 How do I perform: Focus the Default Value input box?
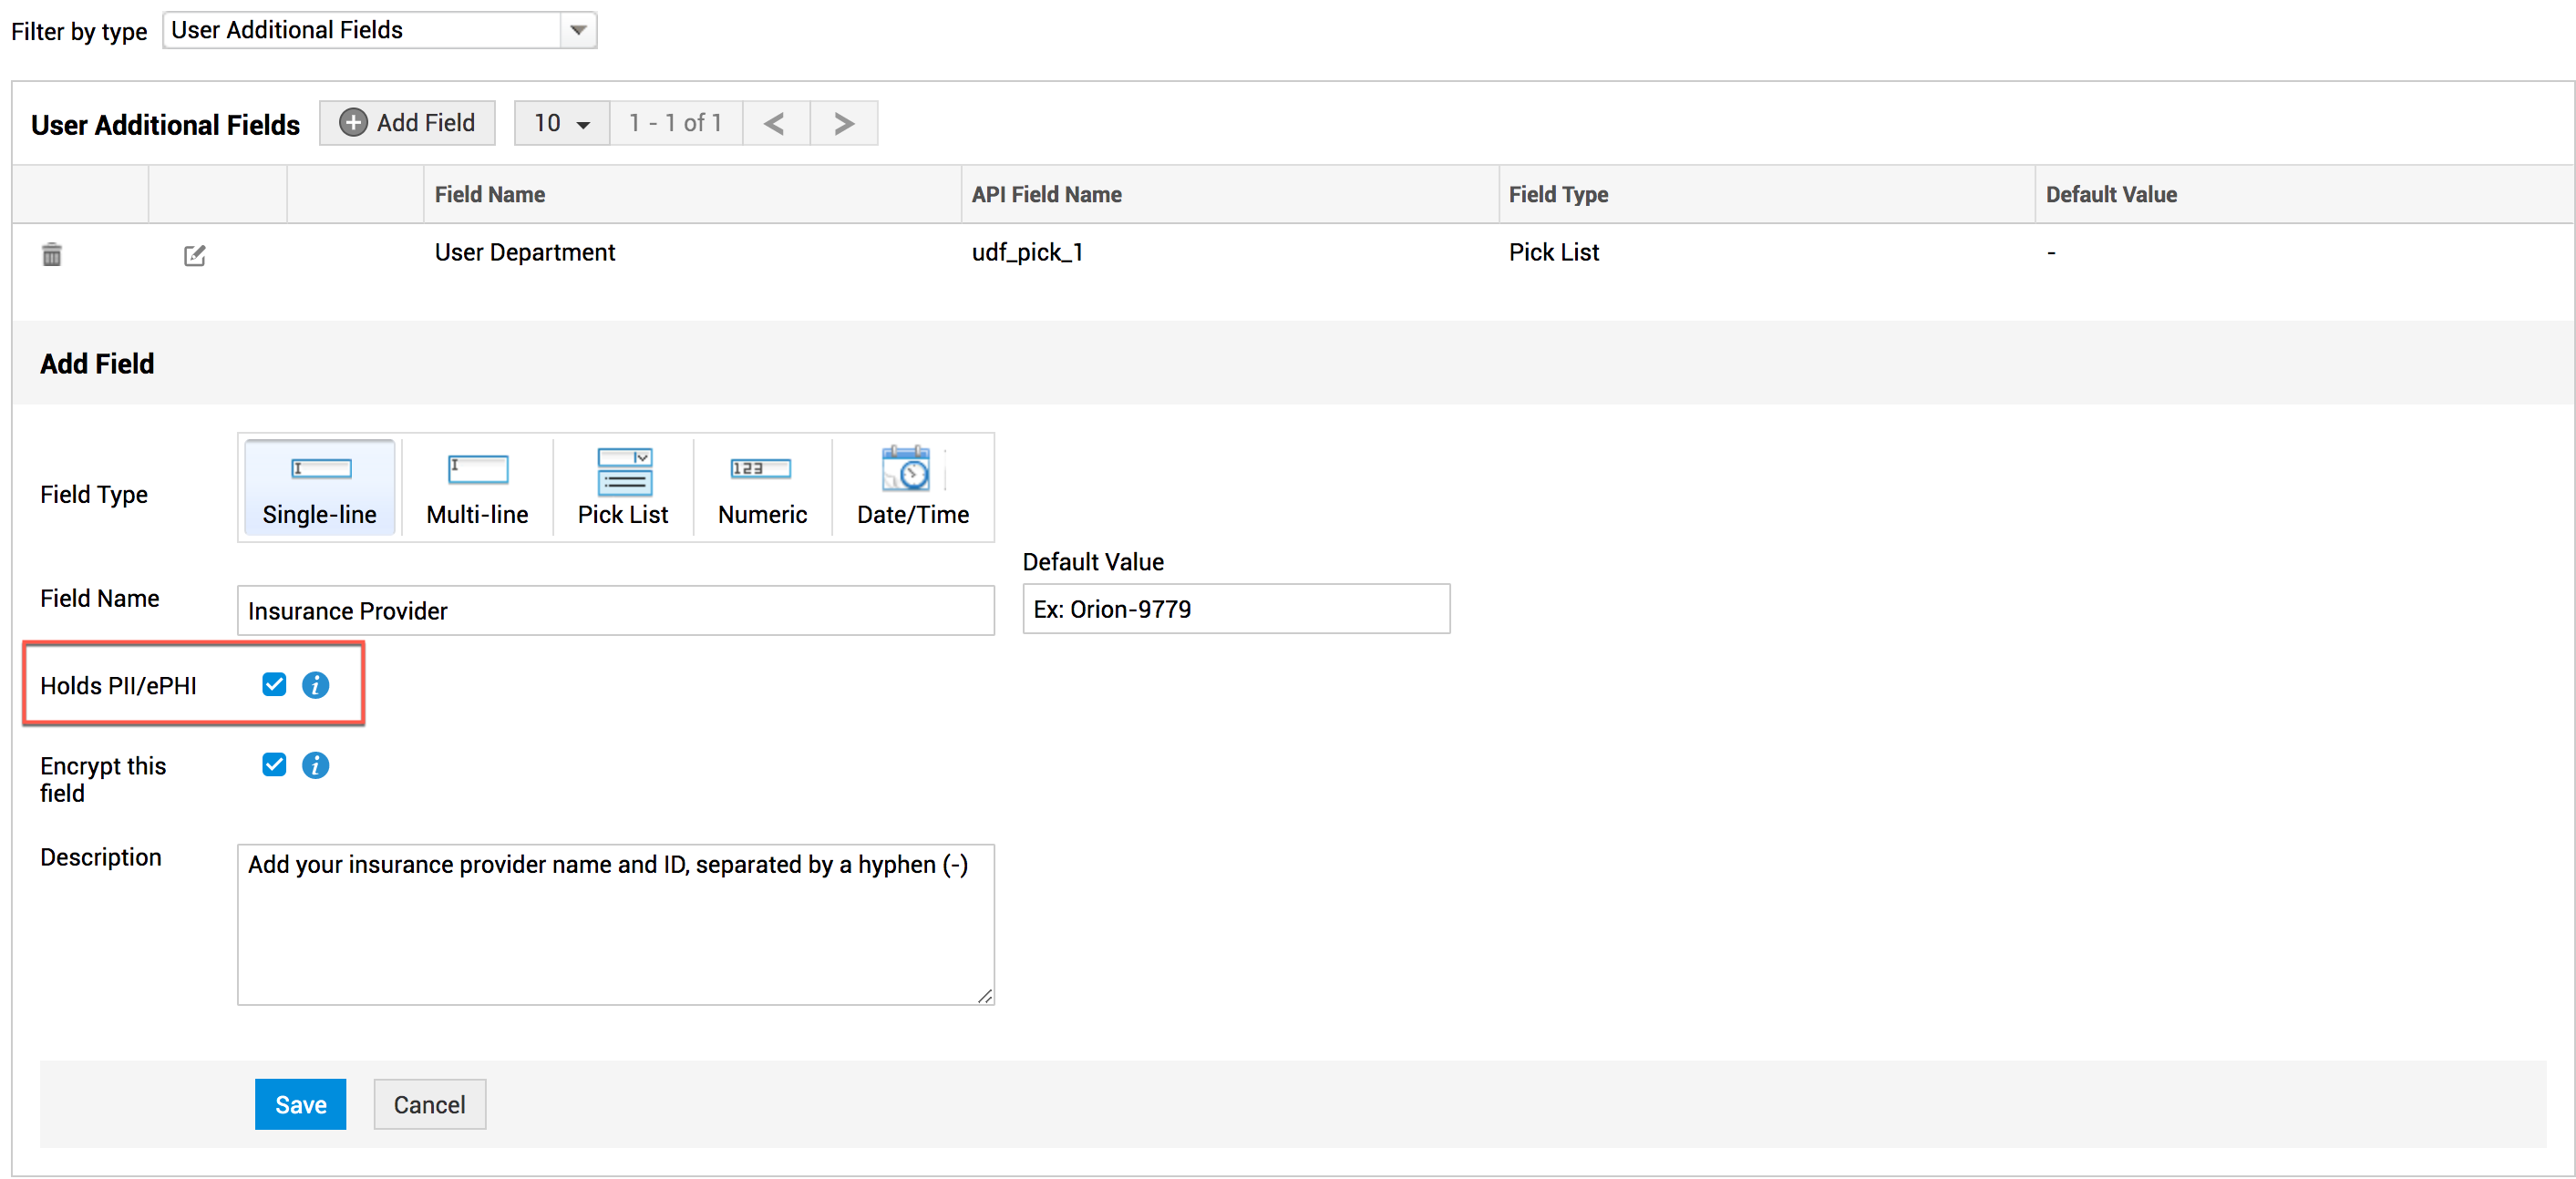point(1236,609)
